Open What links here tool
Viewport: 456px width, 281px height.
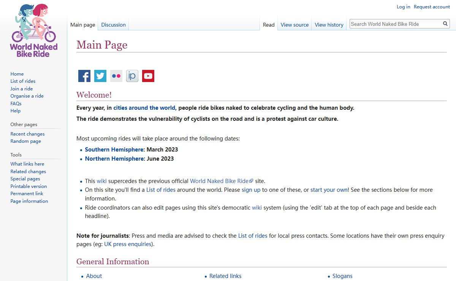[x=27, y=164]
